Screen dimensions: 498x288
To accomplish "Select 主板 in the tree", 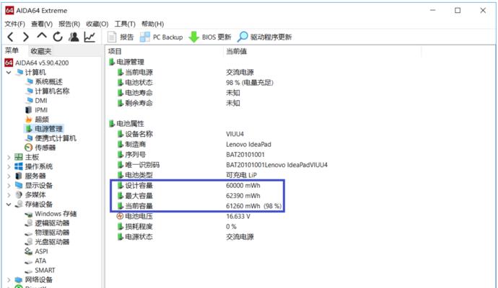I will (x=27, y=157).
